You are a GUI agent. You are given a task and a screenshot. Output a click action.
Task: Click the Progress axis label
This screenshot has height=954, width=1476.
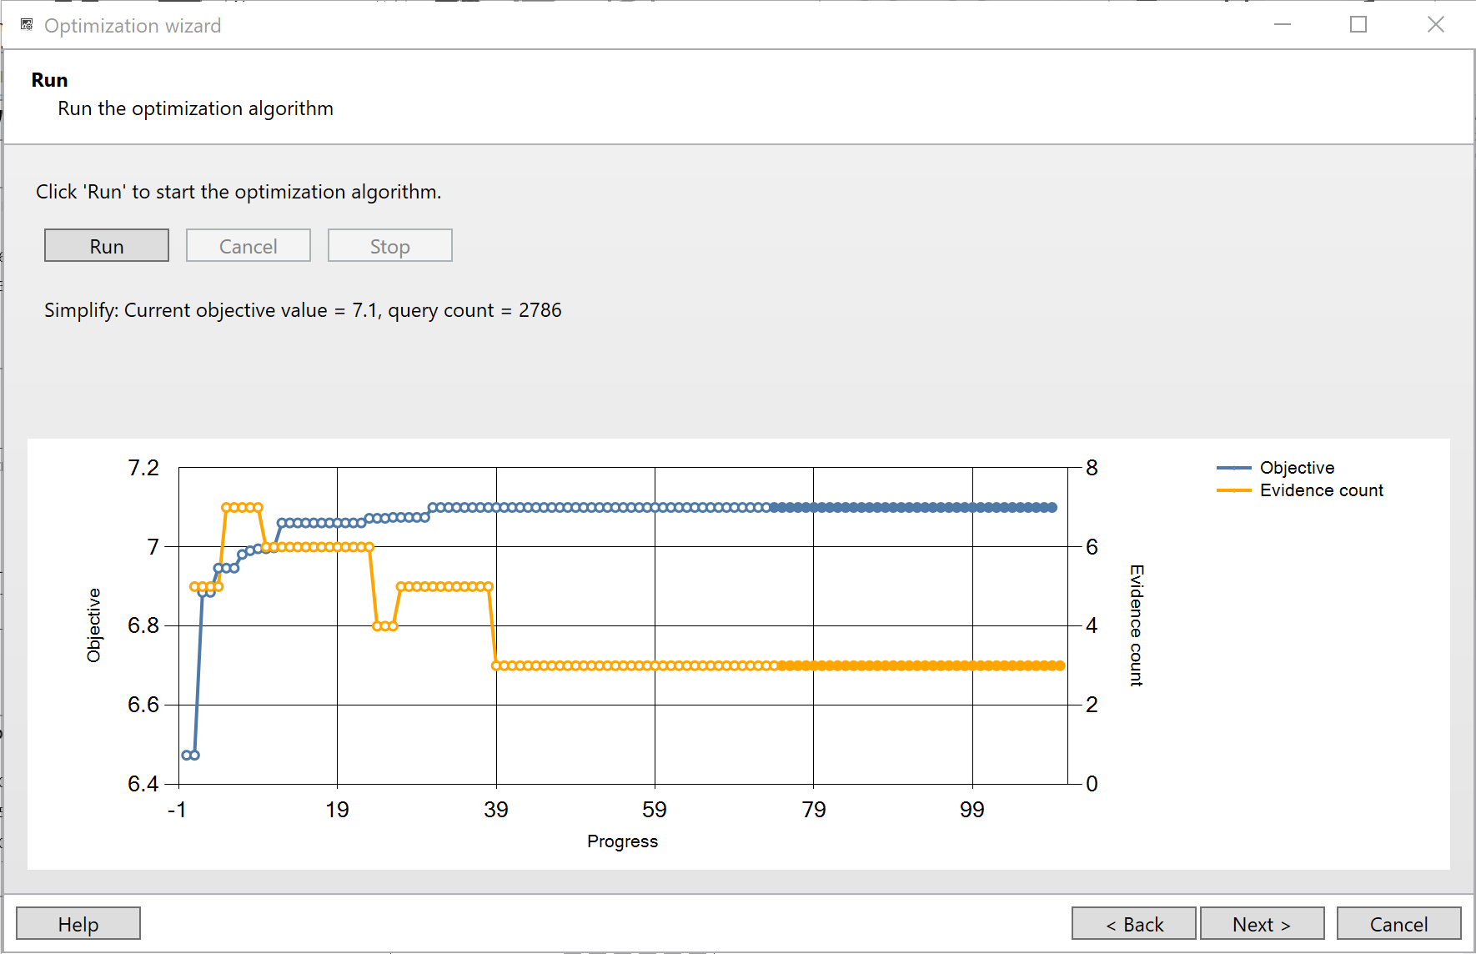(622, 841)
